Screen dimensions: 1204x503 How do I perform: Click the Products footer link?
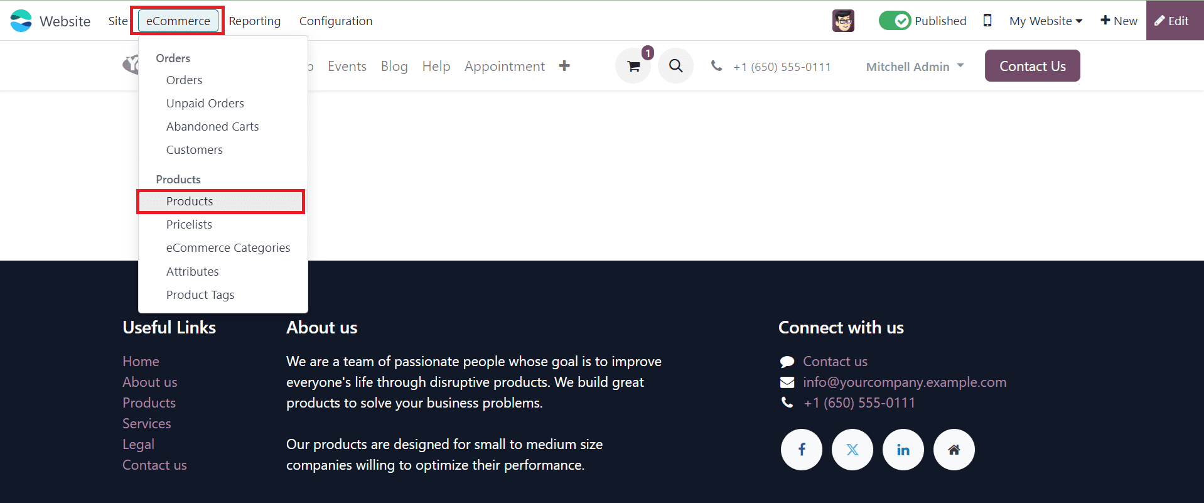[x=149, y=403]
